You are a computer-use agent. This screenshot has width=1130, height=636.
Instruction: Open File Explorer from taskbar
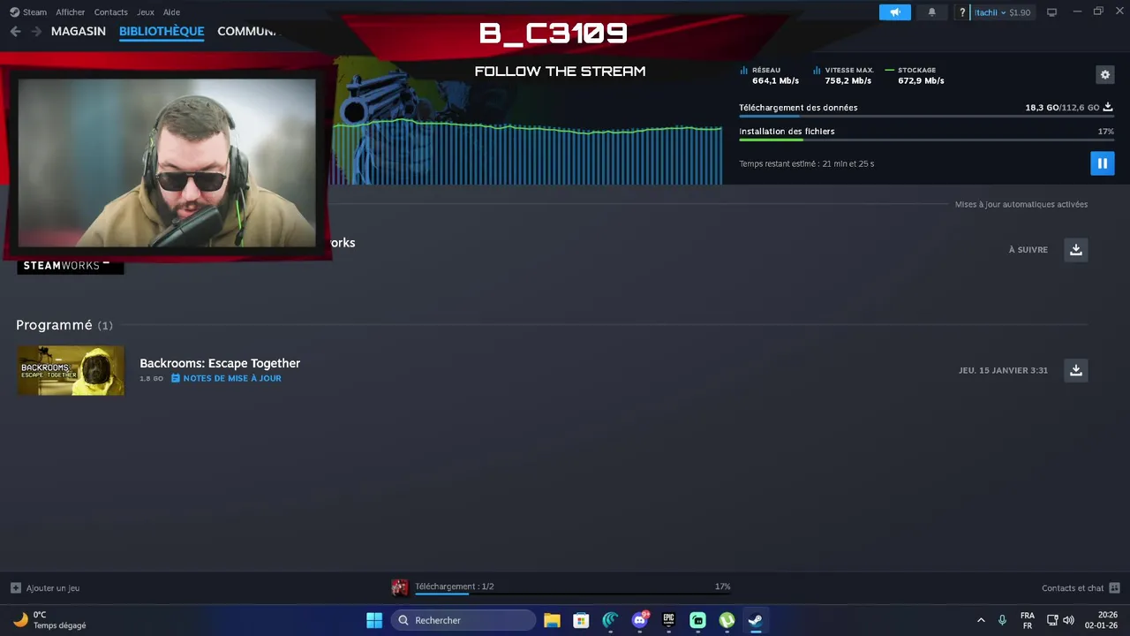coord(552,620)
